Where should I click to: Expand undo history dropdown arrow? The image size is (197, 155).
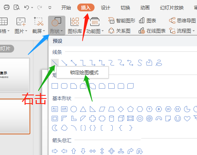pyautogui.click(x=32, y=7)
